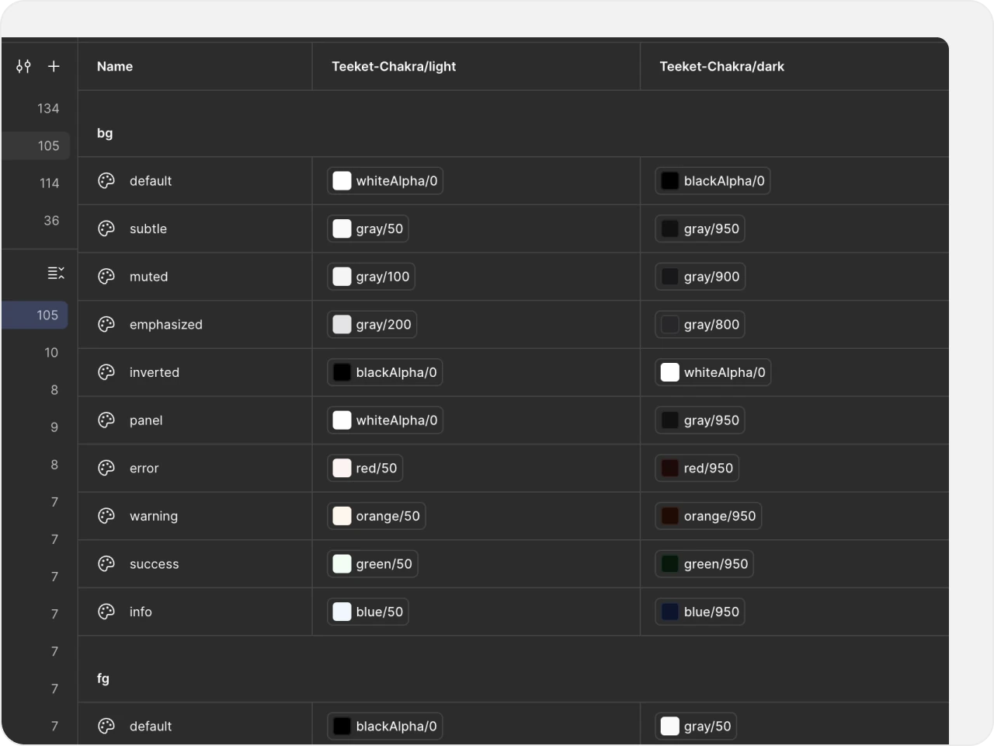
Task: Open the gray/950 chip in panel row
Action: pos(700,420)
